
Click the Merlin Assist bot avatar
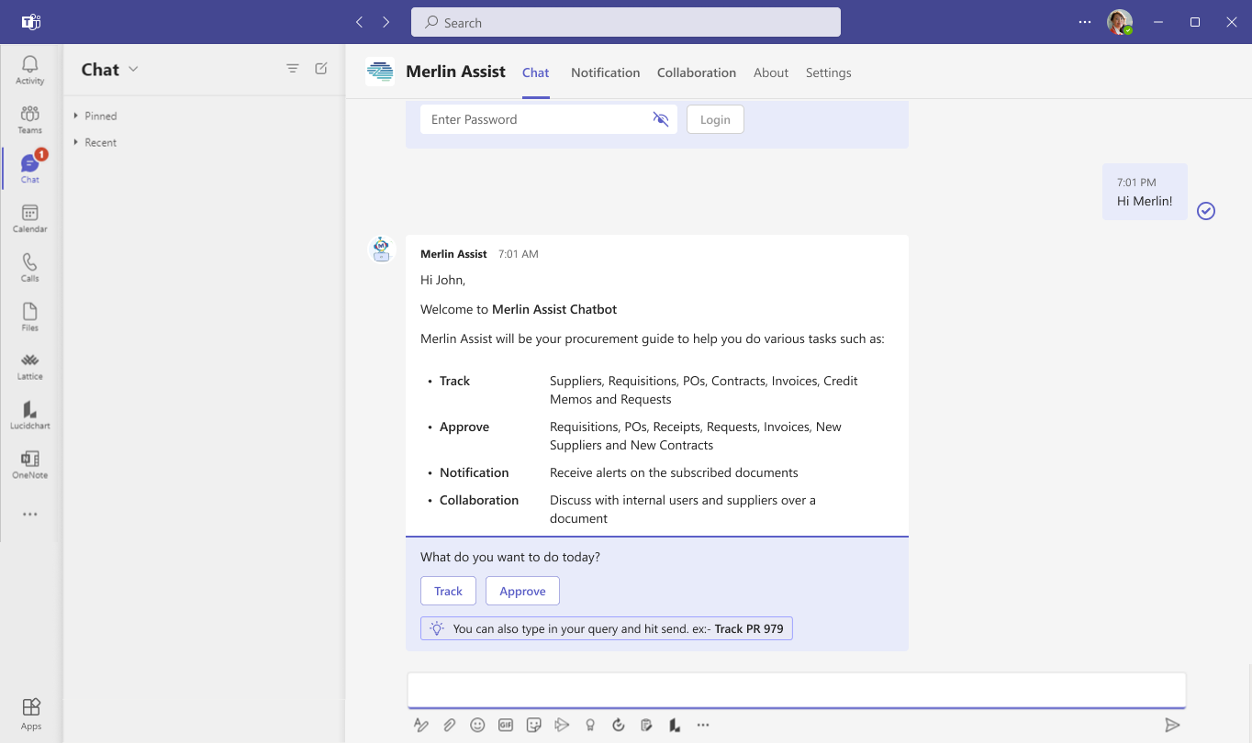[x=382, y=250]
